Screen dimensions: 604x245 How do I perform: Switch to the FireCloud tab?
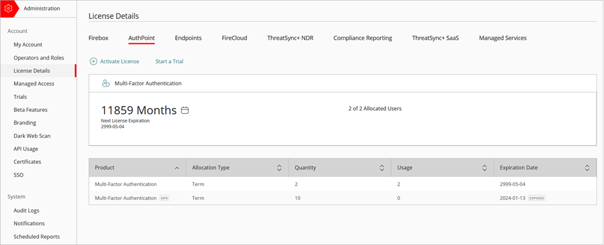234,38
